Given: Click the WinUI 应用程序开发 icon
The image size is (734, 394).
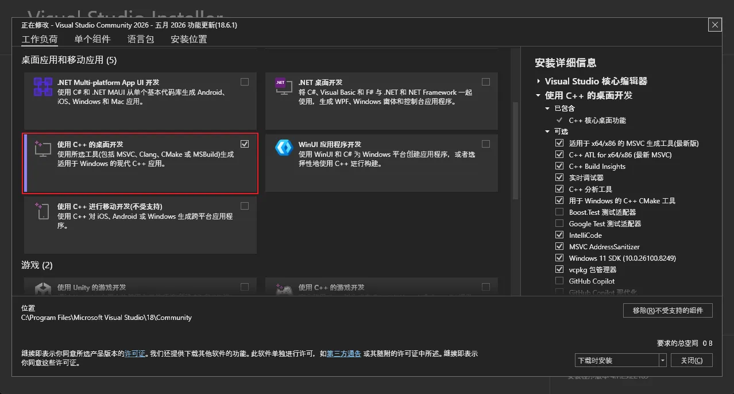Looking at the screenshot, I should click(x=284, y=148).
